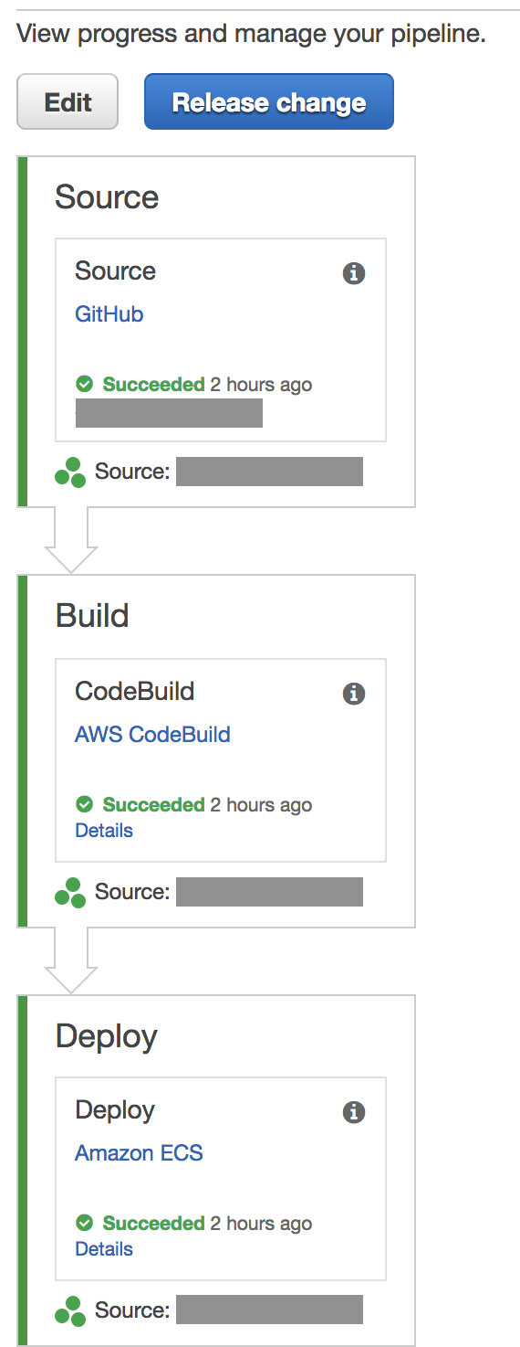Open the GitHub provider link
The height and width of the screenshot is (1347, 520).
pos(109,314)
